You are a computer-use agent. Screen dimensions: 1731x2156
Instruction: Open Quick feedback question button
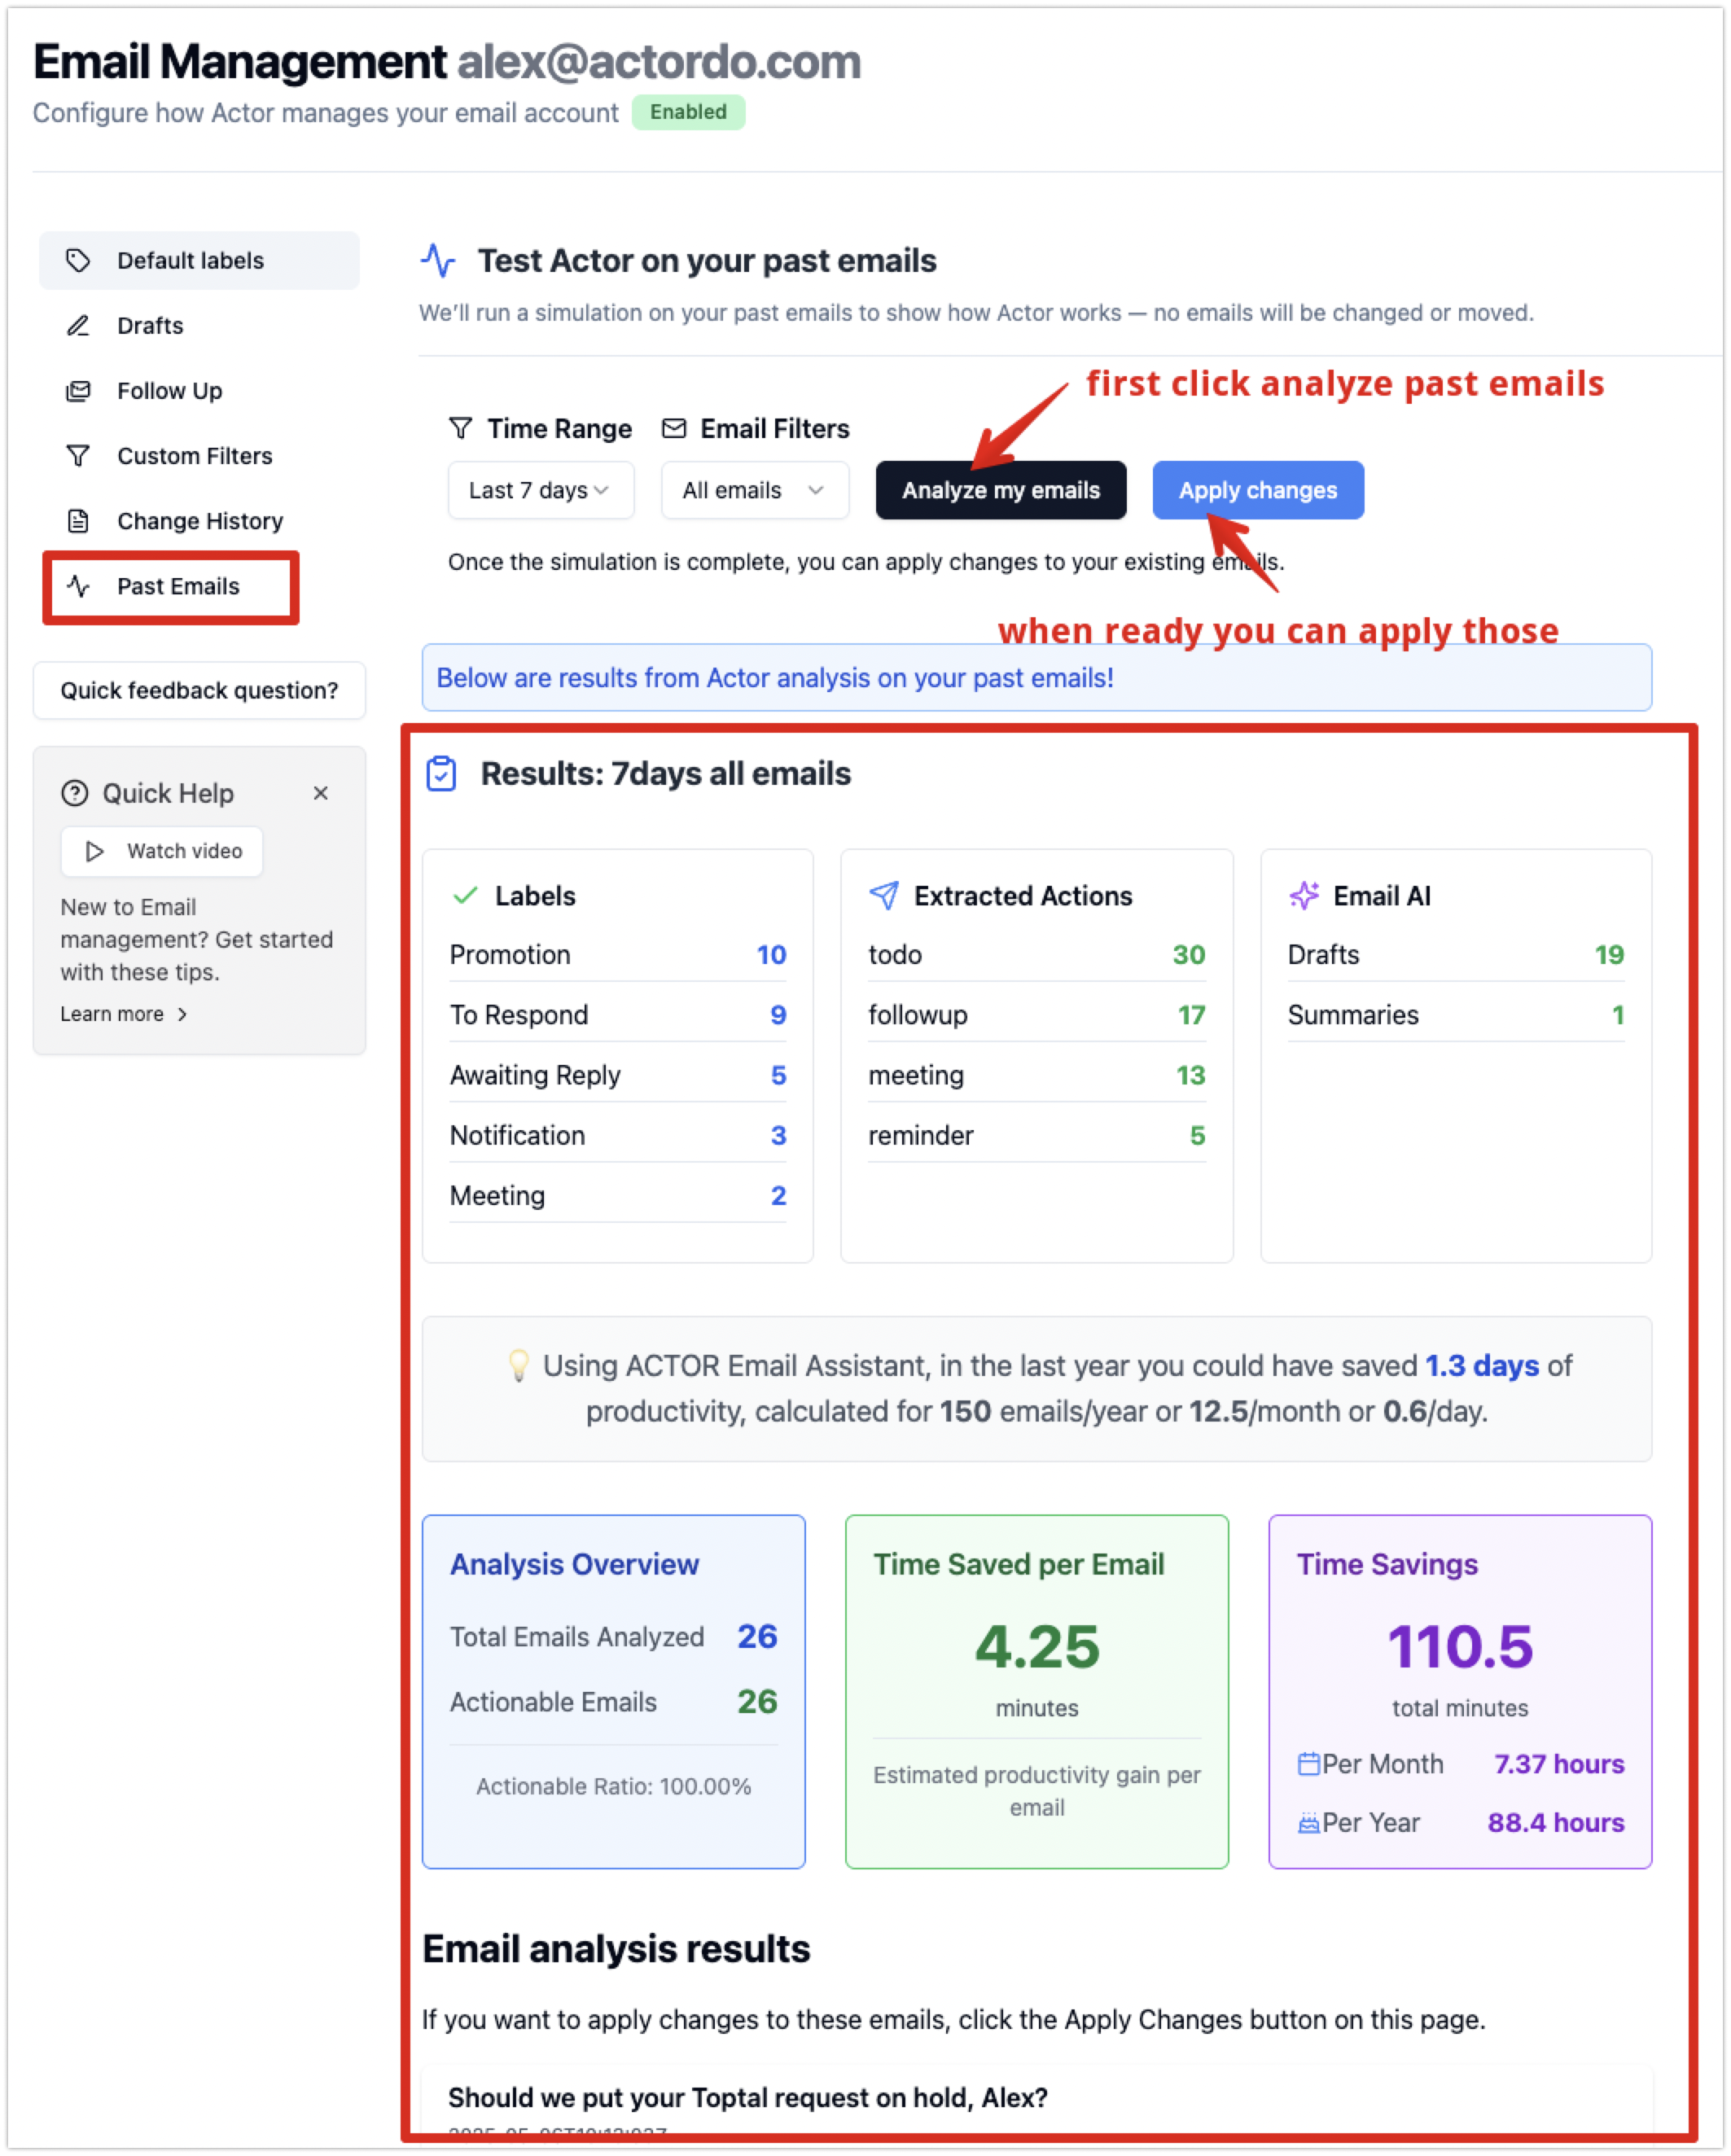[x=199, y=690]
